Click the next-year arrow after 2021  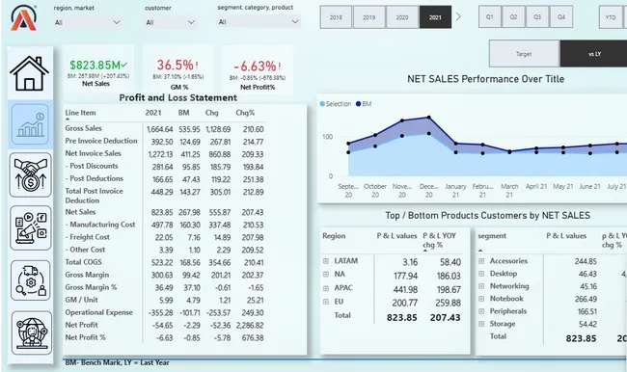click(x=458, y=16)
